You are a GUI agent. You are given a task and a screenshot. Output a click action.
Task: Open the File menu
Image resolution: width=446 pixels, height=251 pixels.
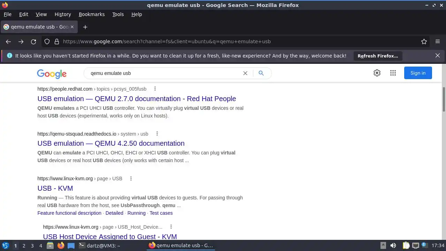7,14
